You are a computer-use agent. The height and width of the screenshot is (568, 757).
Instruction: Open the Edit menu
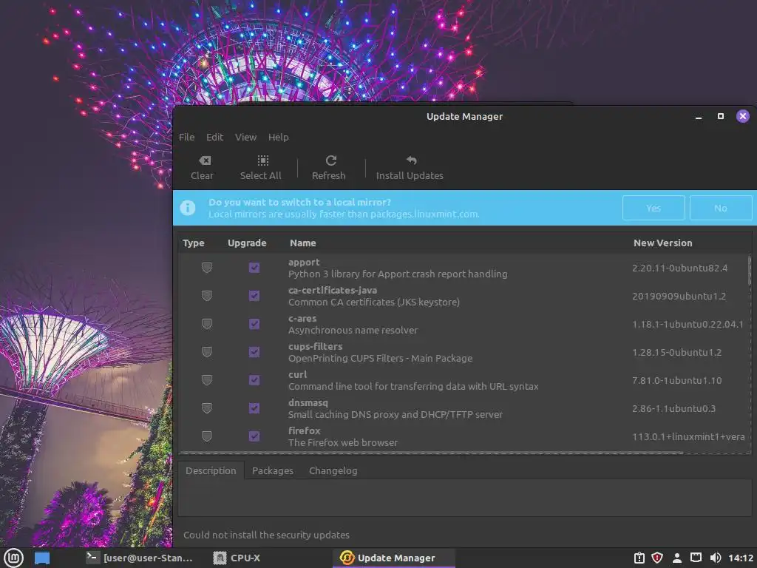pyautogui.click(x=215, y=137)
